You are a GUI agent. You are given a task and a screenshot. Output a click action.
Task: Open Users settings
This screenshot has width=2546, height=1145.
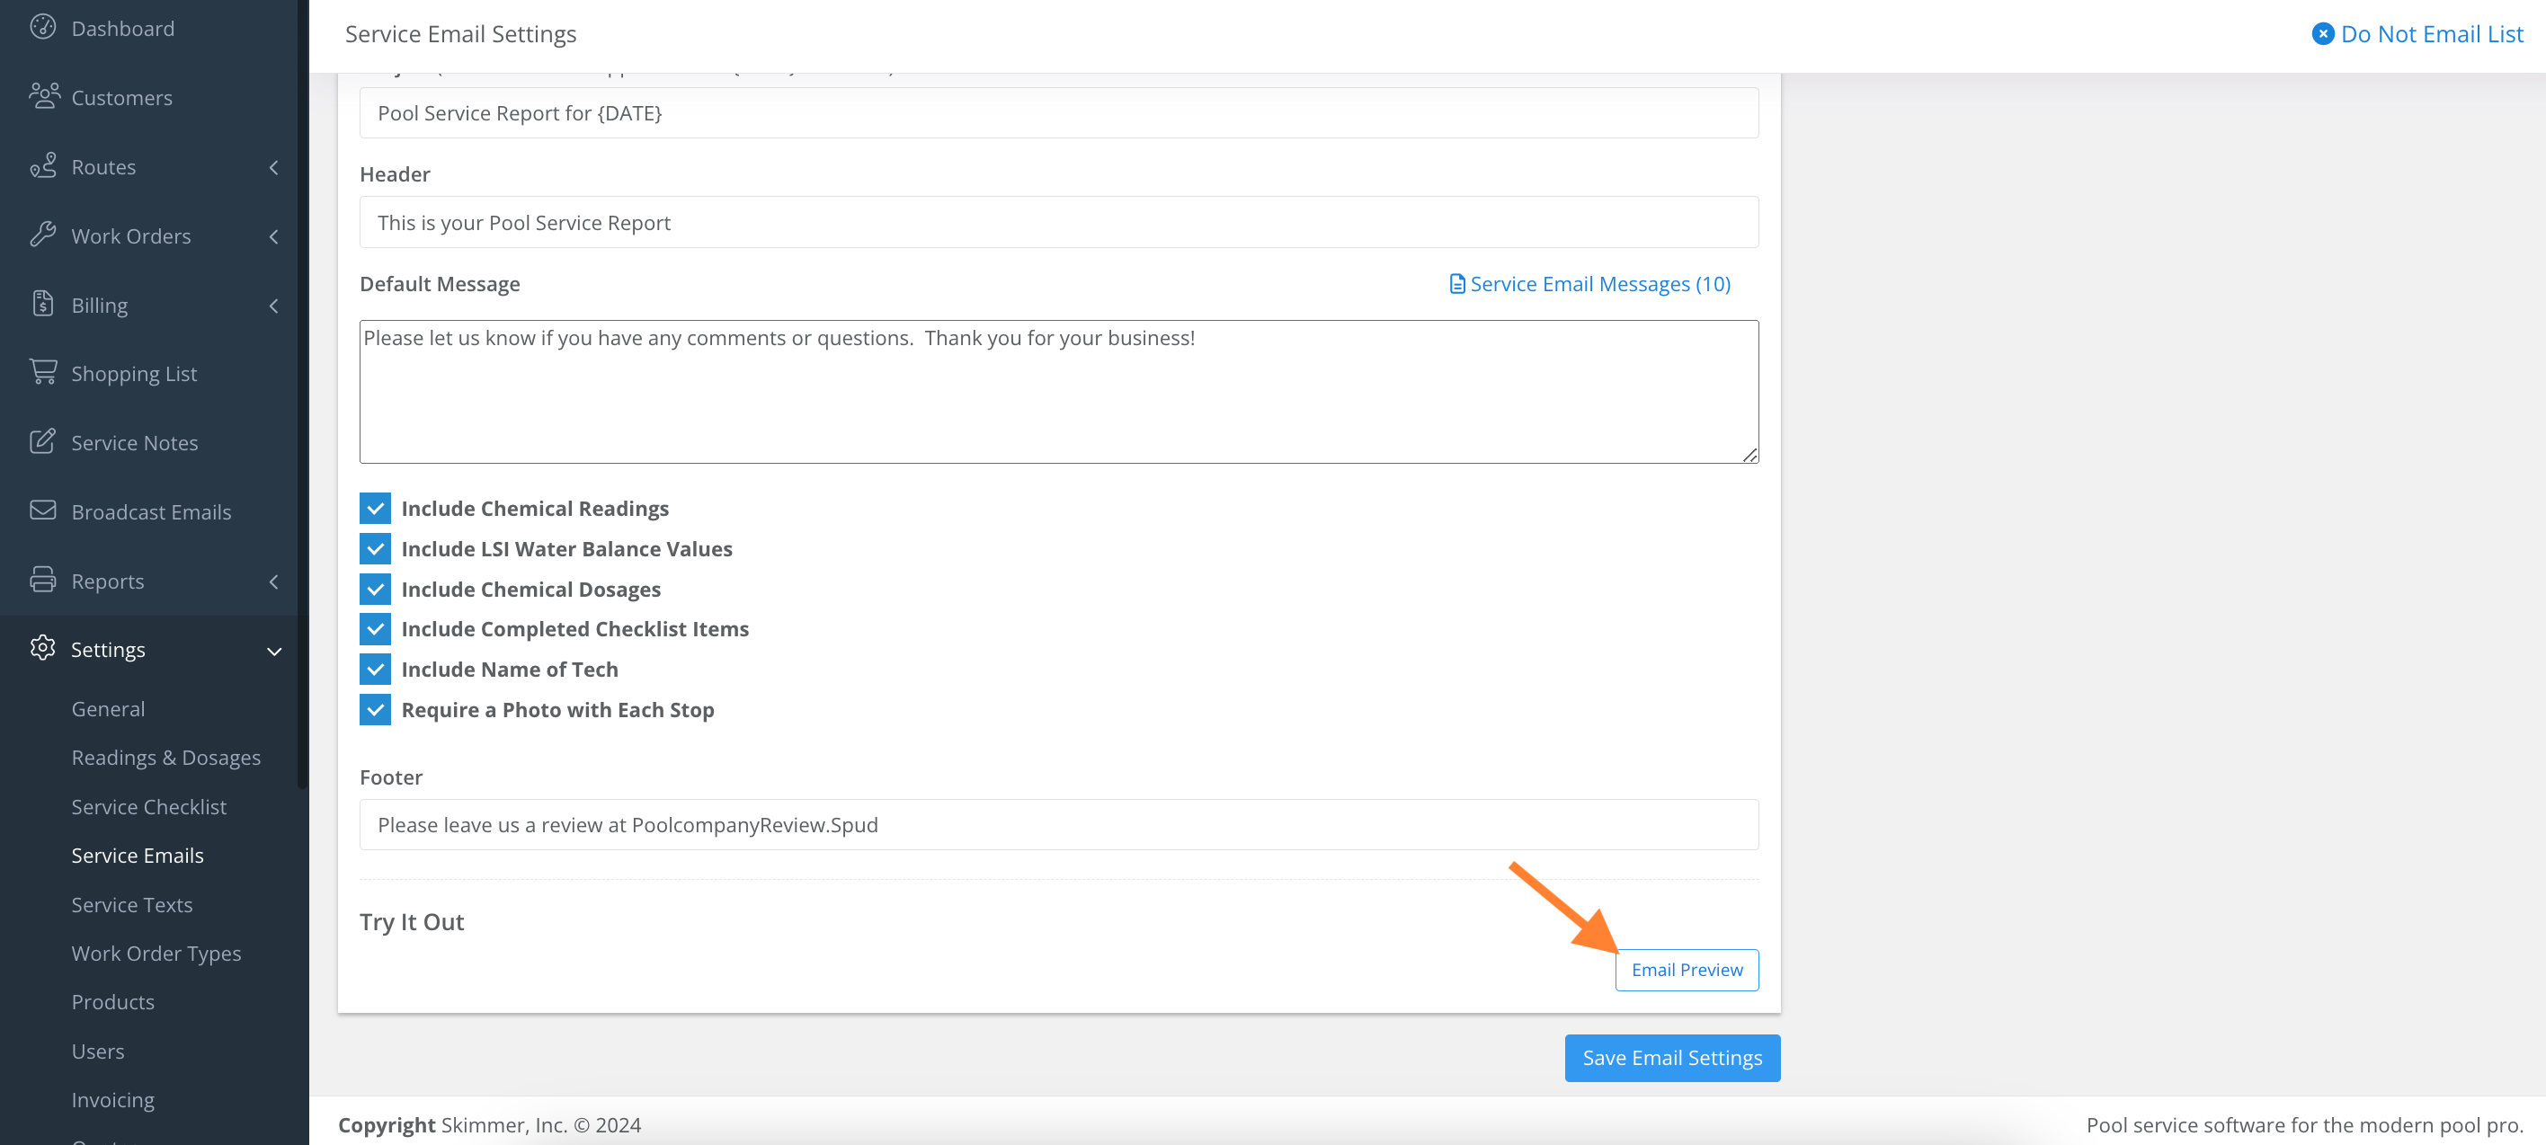coord(98,1052)
